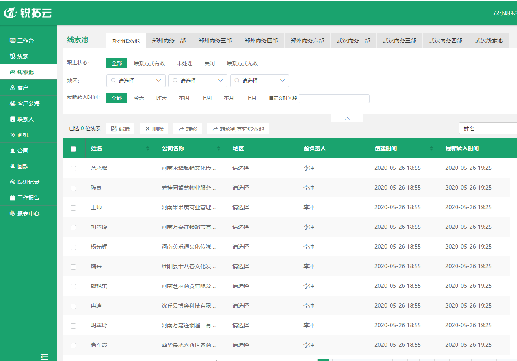Screen dimensions: 517x361
Task: Switch to the 郑州商务一部 tab
Action: point(169,41)
